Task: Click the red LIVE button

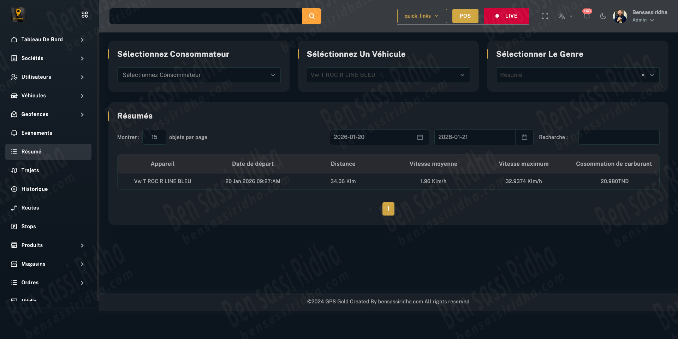Action: tap(506, 16)
